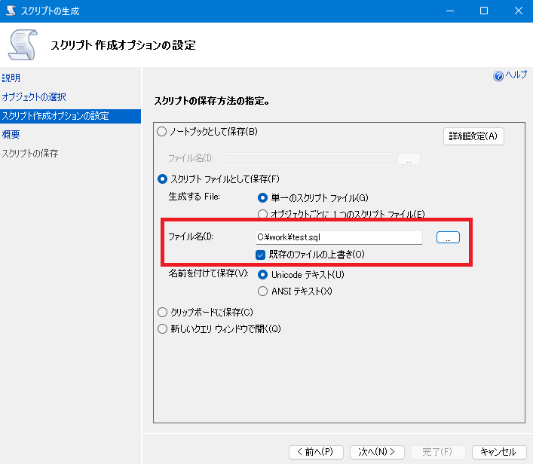Click the blue question mark help icon
The height and width of the screenshot is (464, 533).
(x=498, y=76)
